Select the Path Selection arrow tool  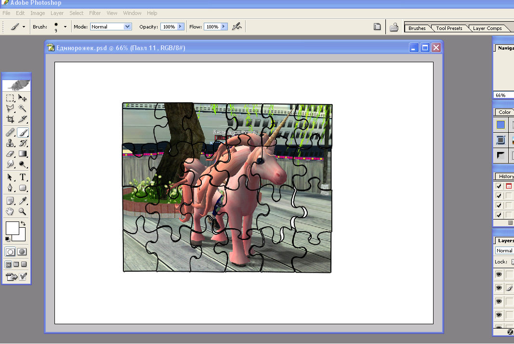(x=10, y=177)
